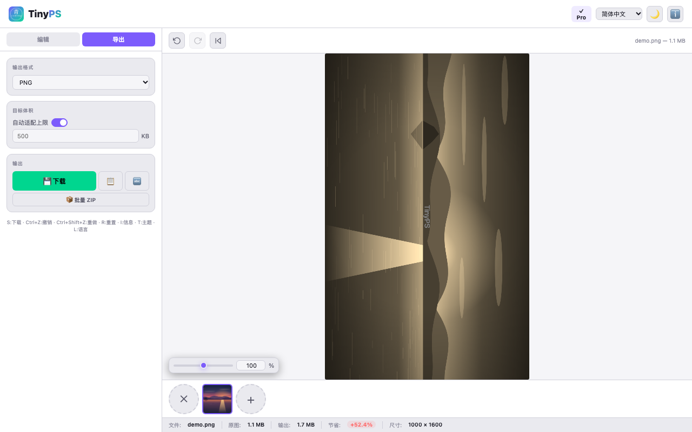Open the info panel icon
692x432 pixels.
coord(675,14)
